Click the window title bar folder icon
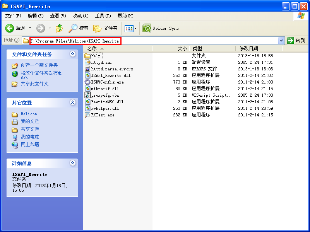Screen dimensions: 310x232 point(5,6)
